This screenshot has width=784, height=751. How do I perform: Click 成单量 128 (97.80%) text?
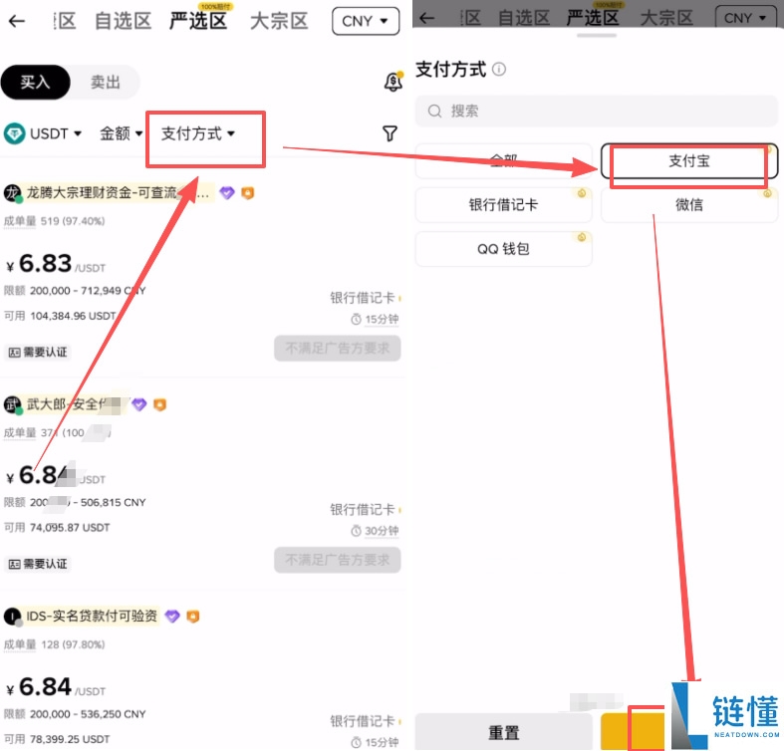point(55,644)
